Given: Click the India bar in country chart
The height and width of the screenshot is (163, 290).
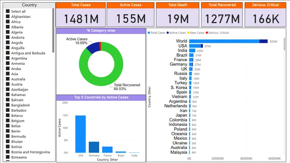Looking at the screenshot, I should pyautogui.click(x=192, y=50).
